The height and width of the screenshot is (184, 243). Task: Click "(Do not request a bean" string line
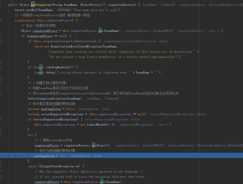[x=114, y=57]
